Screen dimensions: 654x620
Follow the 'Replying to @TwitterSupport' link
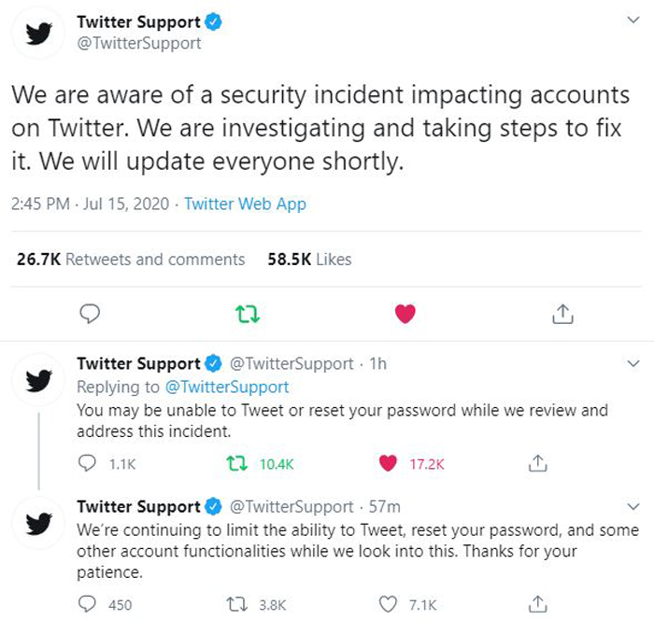point(227,387)
